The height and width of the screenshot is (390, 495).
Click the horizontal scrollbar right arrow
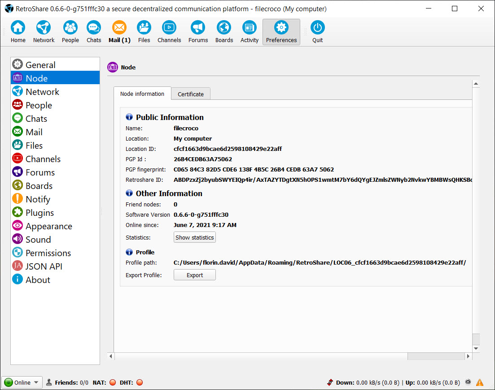point(468,356)
